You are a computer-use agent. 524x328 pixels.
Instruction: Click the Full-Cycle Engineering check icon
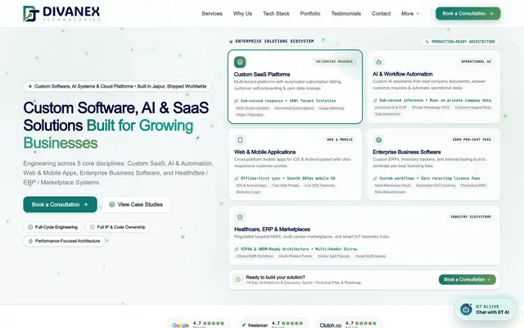(30, 227)
